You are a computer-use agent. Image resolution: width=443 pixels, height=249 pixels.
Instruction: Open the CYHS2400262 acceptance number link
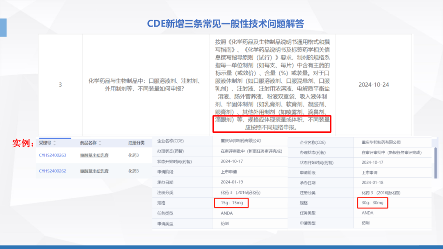pyautogui.click(x=53, y=171)
